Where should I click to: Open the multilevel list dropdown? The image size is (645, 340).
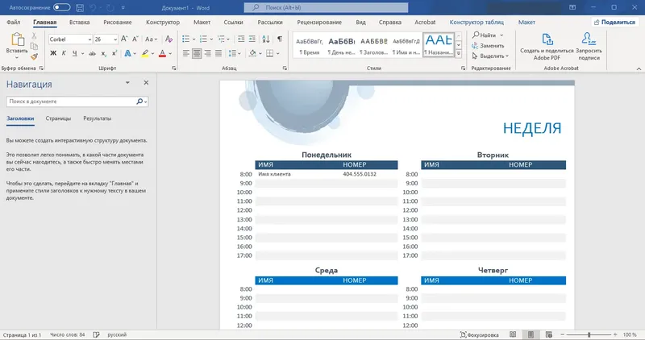[229, 39]
